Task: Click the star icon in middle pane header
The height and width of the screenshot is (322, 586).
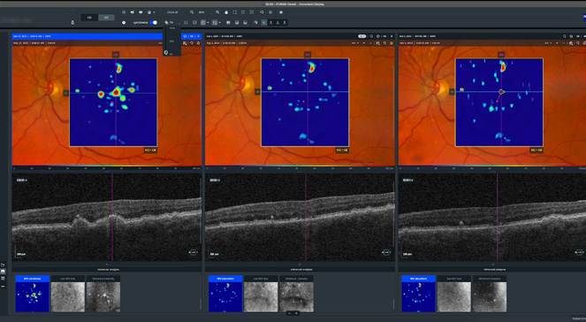Action: click(x=377, y=36)
